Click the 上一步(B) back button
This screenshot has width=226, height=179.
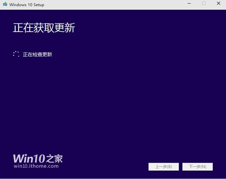(163, 167)
